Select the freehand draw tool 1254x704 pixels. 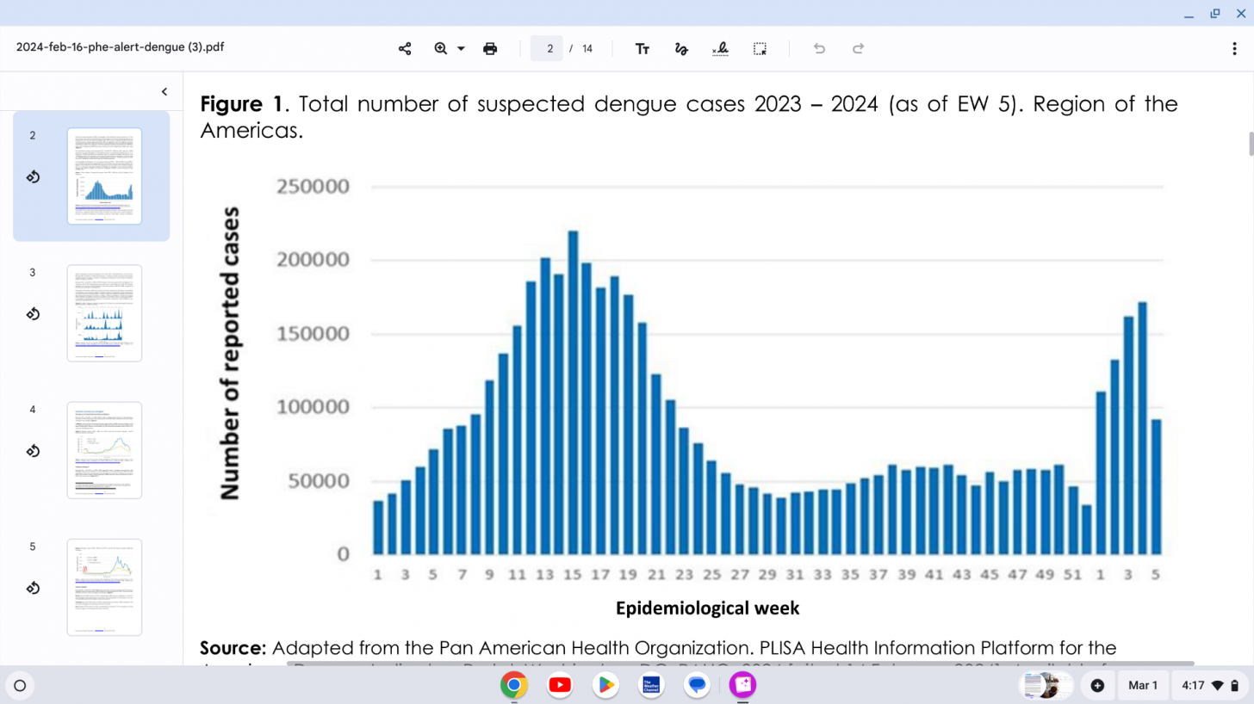[x=681, y=48]
